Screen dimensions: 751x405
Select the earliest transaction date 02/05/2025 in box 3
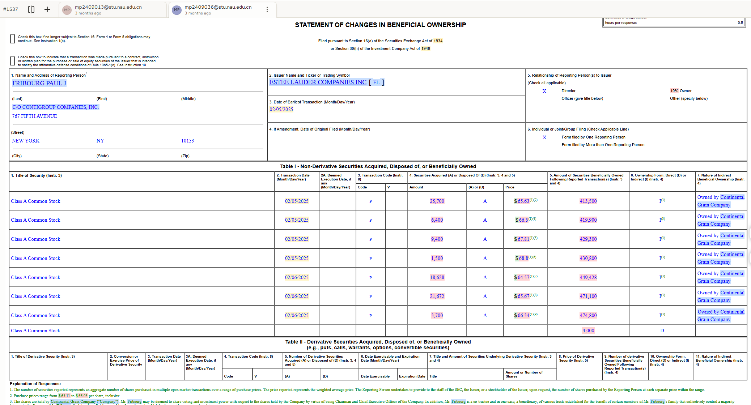(281, 109)
